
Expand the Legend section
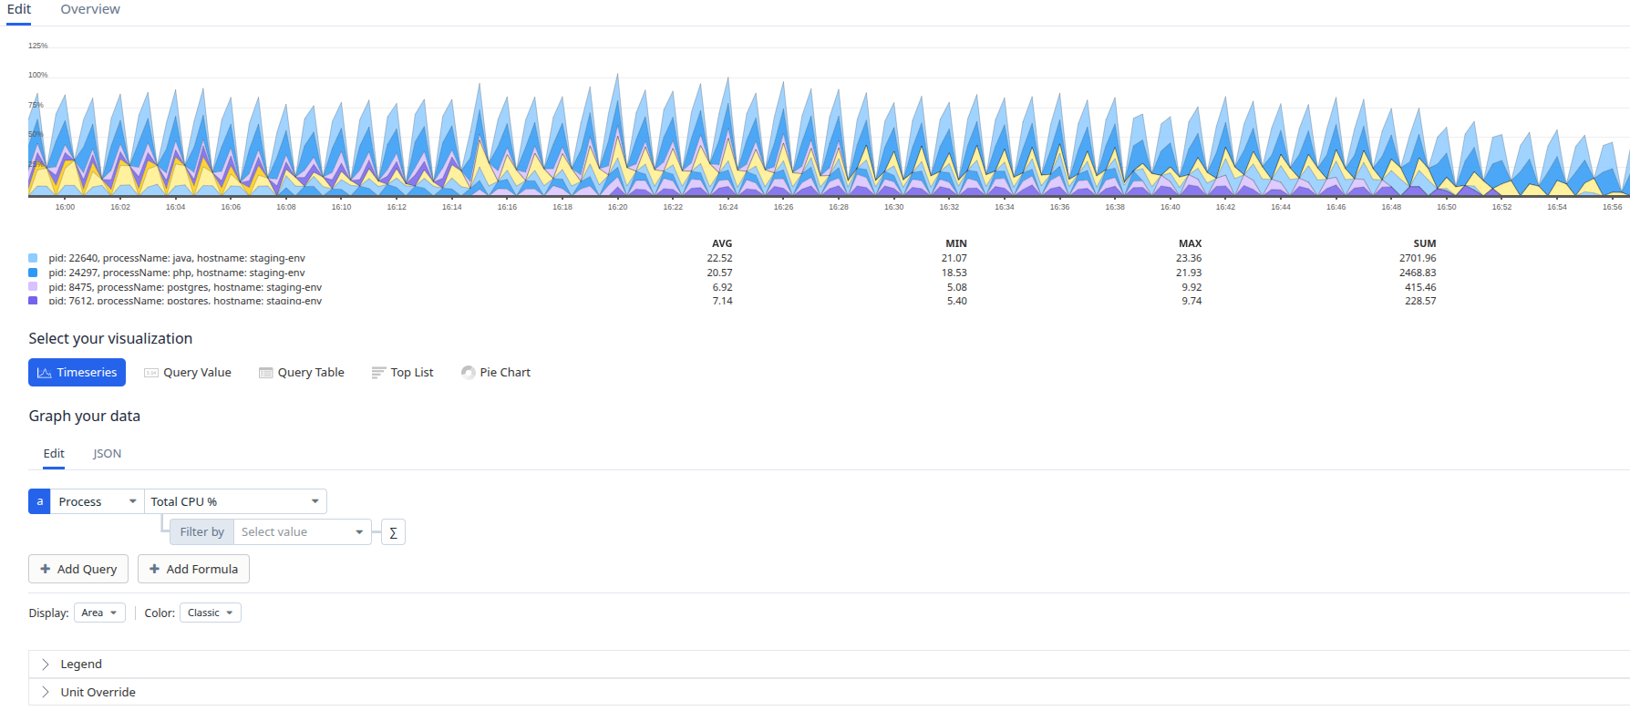coord(829,664)
